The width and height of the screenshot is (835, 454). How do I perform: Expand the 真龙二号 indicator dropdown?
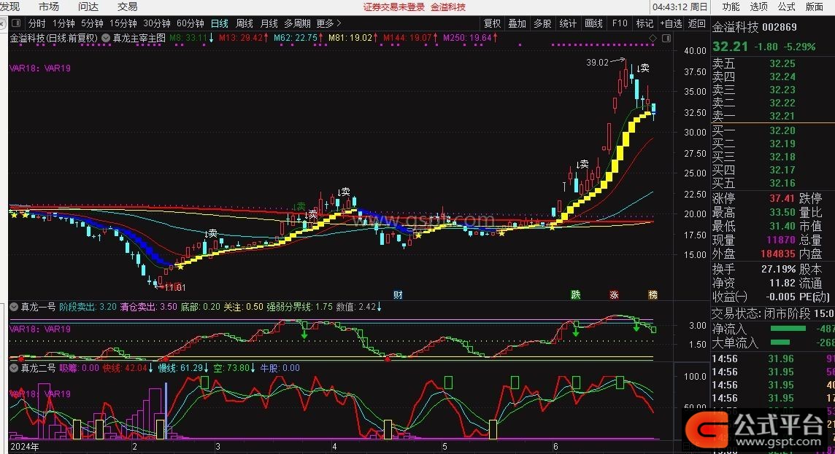pos(14,368)
